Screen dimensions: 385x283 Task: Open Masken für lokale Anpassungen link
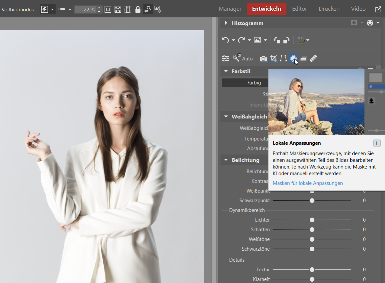(x=308, y=183)
